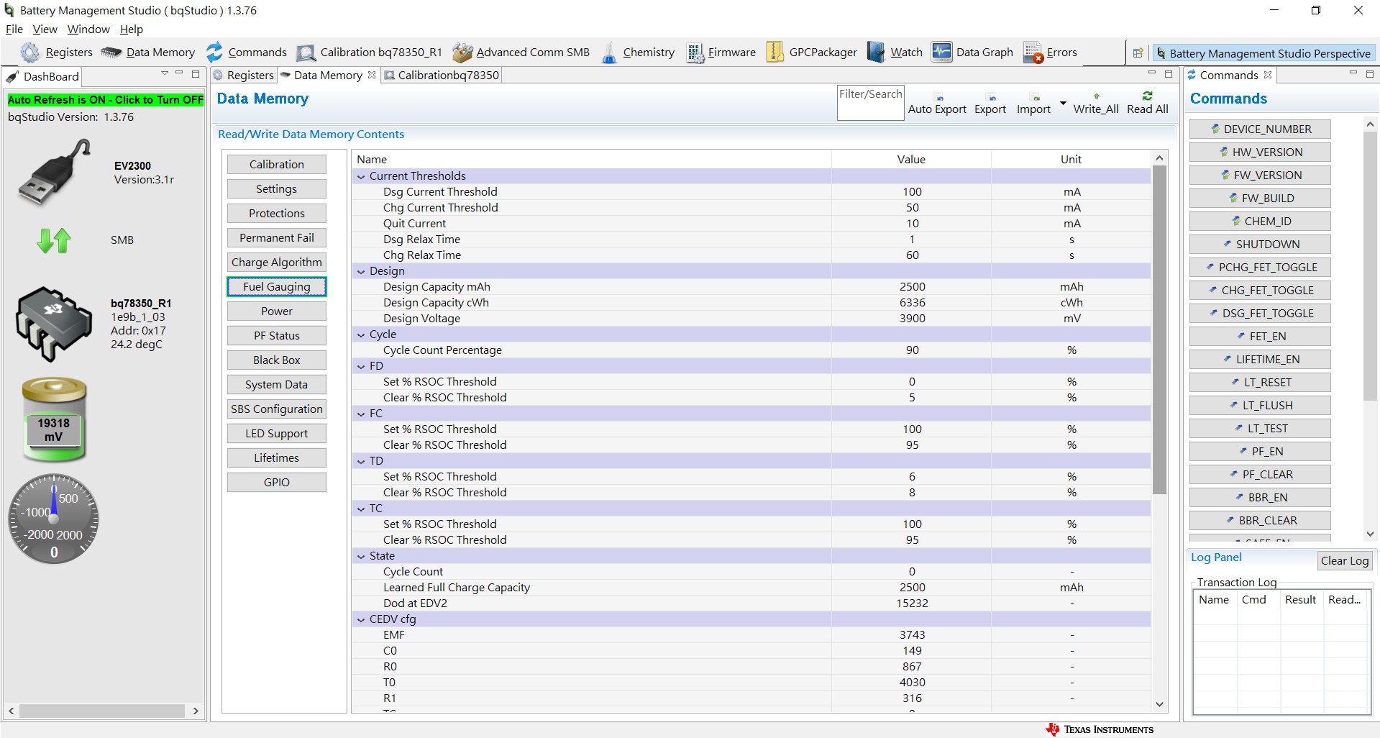Click the Open Perspective icon

(1138, 53)
